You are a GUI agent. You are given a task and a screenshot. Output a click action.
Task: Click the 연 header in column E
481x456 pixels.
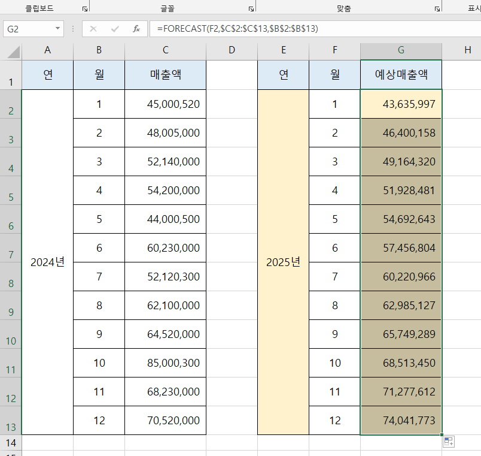coord(284,75)
